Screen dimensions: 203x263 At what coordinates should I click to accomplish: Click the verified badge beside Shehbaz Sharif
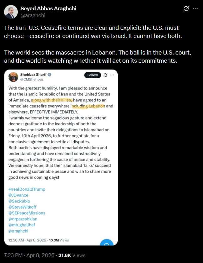49,75
